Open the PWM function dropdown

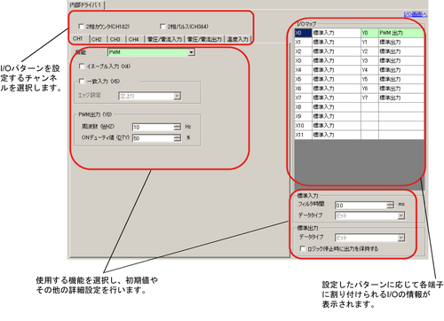(x=192, y=52)
